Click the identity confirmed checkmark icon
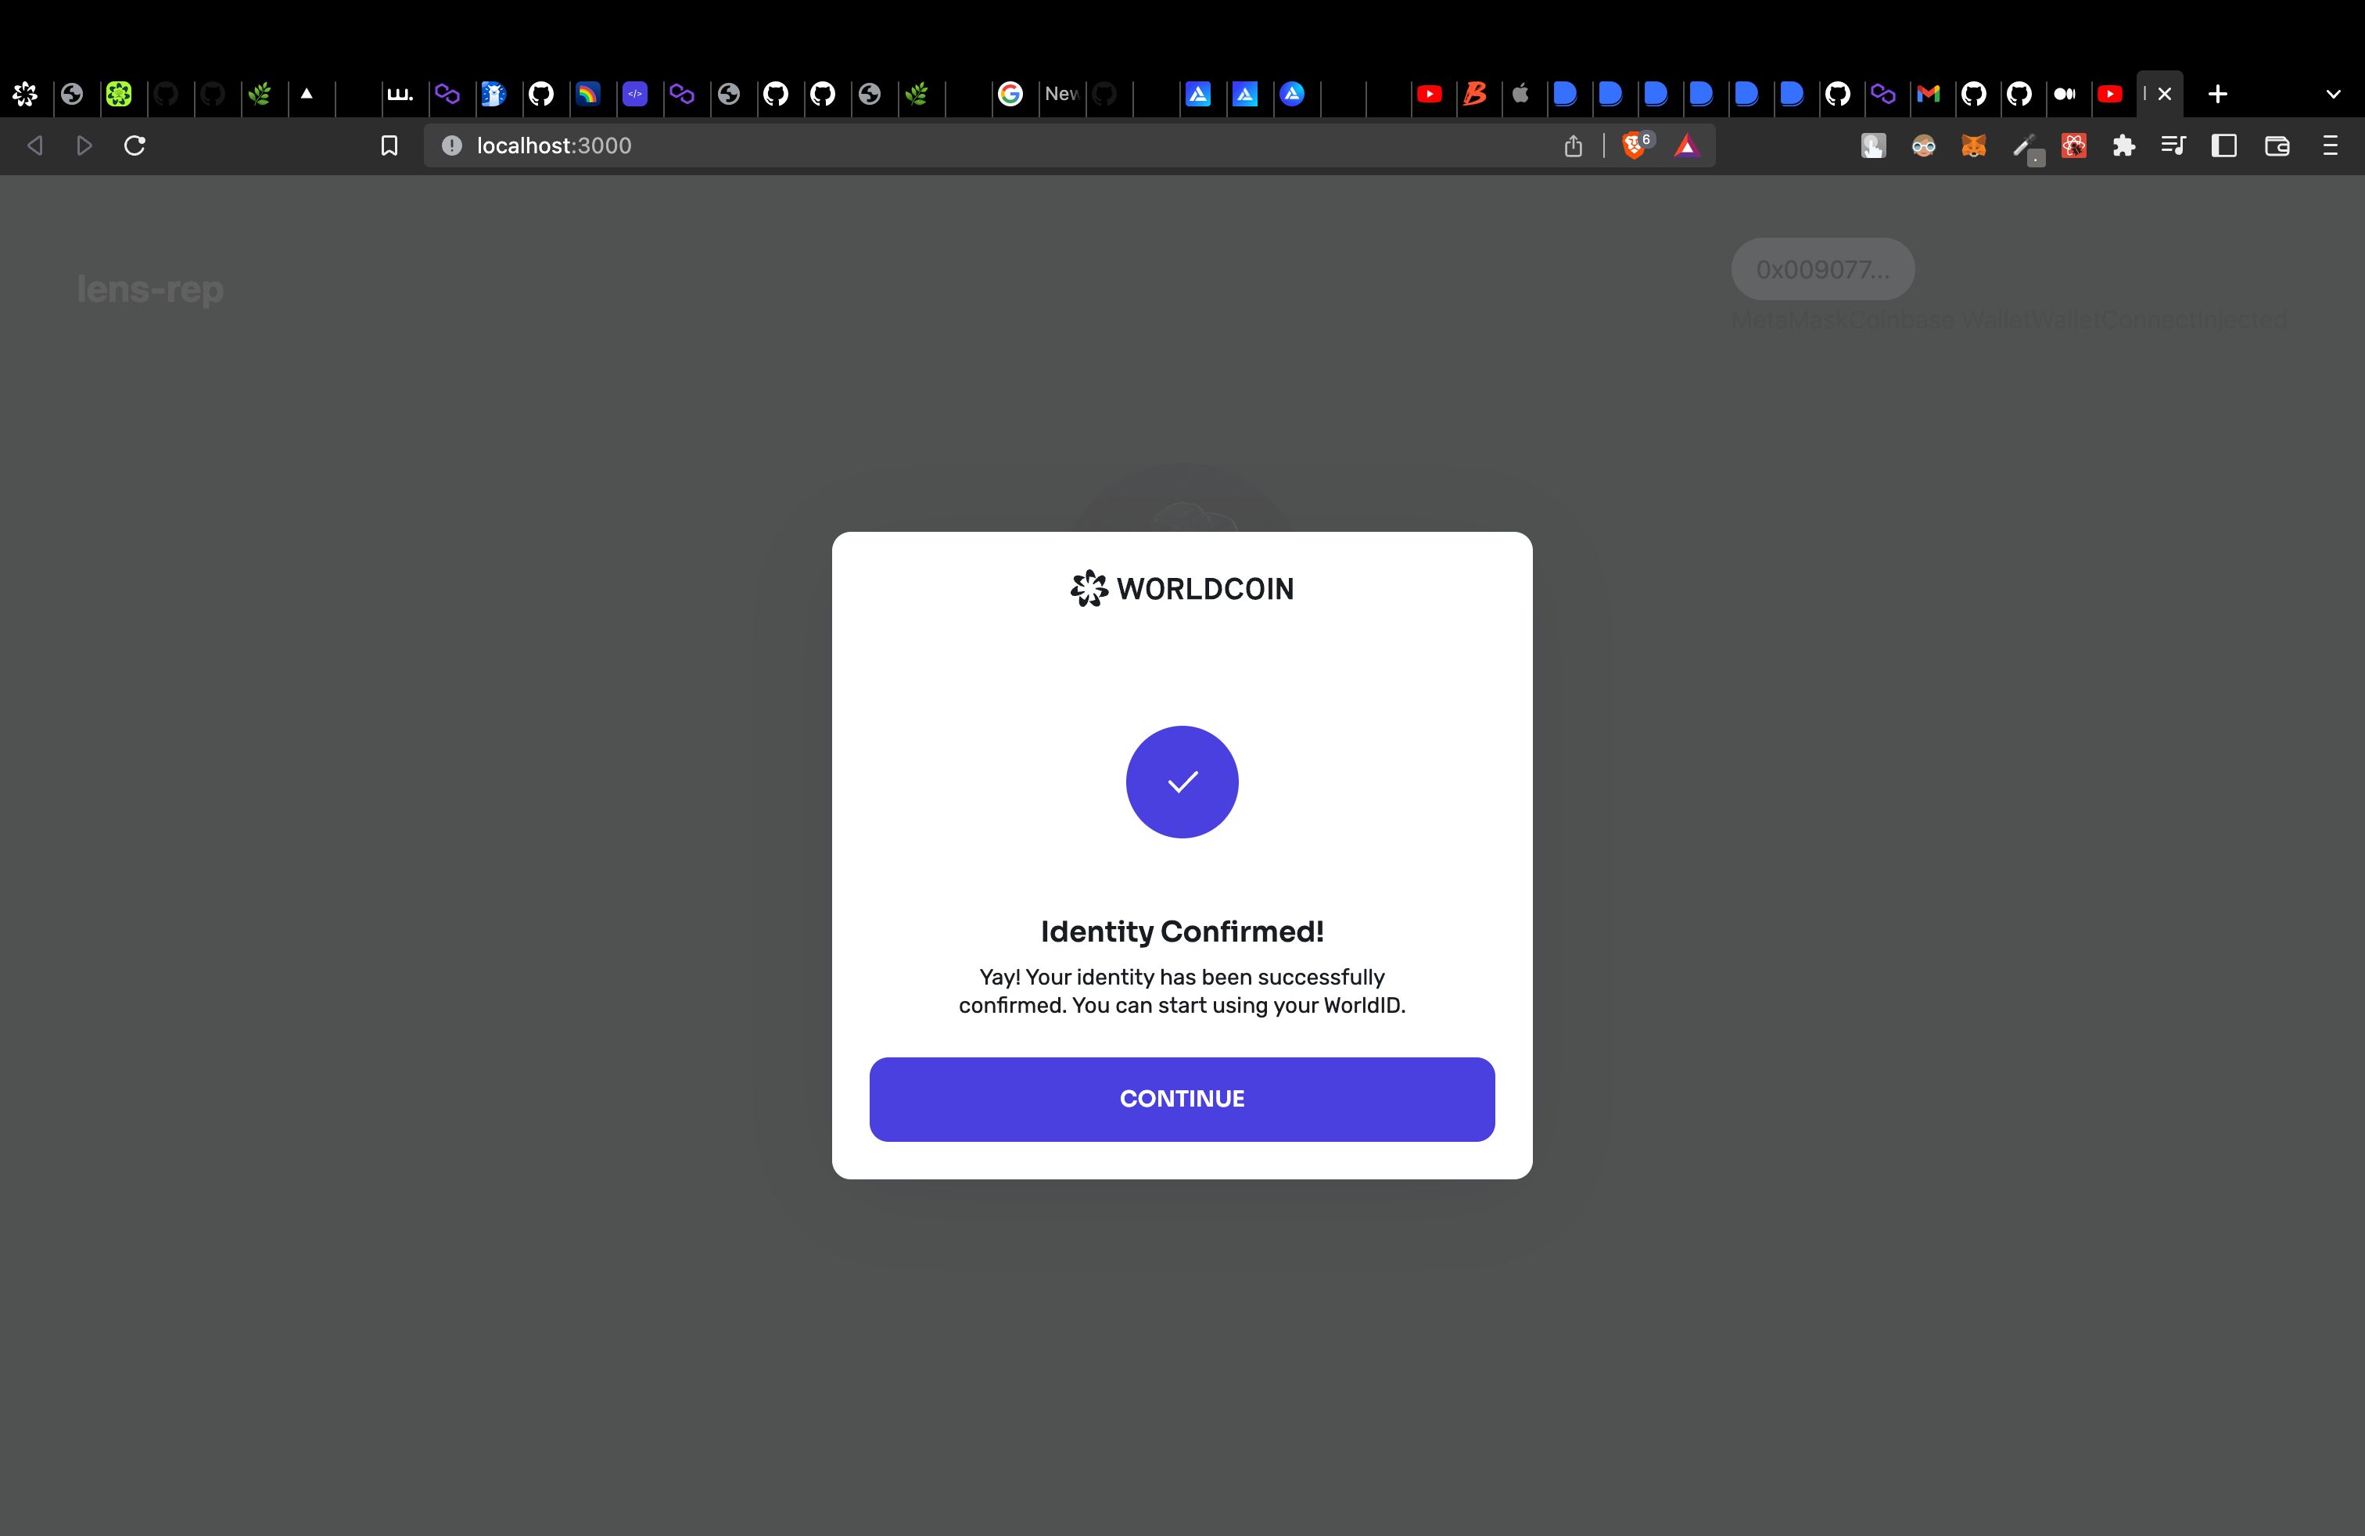2365x1536 pixels. pos(1182,781)
